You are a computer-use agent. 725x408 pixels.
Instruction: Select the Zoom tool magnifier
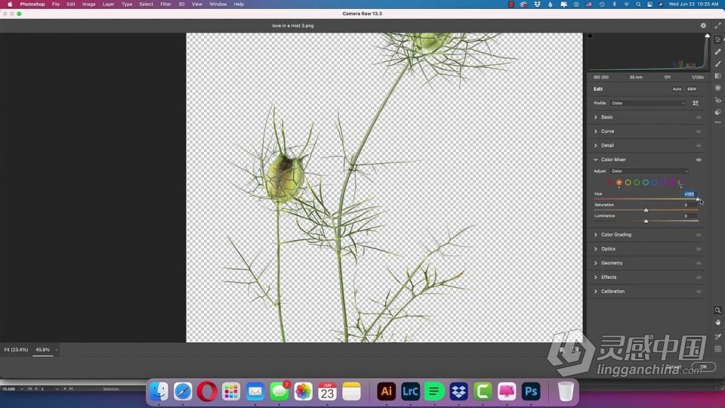click(717, 310)
